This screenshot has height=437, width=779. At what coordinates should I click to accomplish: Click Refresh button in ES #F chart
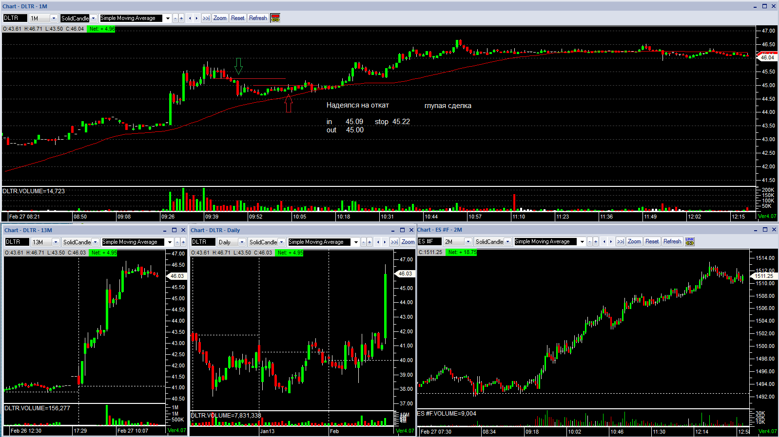point(672,241)
